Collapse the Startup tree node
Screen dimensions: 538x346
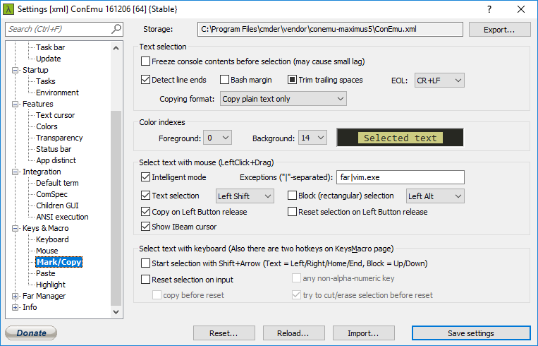(x=15, y=70)
